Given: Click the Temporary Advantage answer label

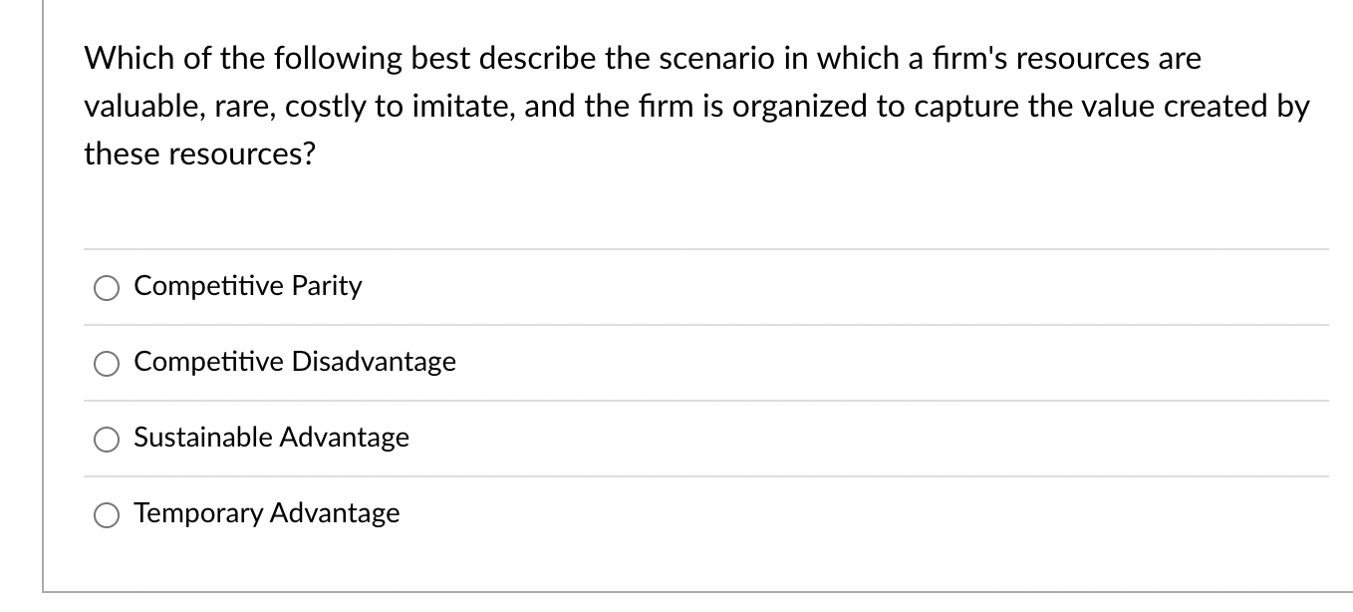Looking at the screenshot, I should point(266,514).
